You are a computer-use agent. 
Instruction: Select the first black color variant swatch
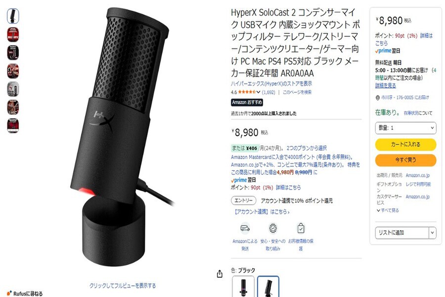click(243, 287)
